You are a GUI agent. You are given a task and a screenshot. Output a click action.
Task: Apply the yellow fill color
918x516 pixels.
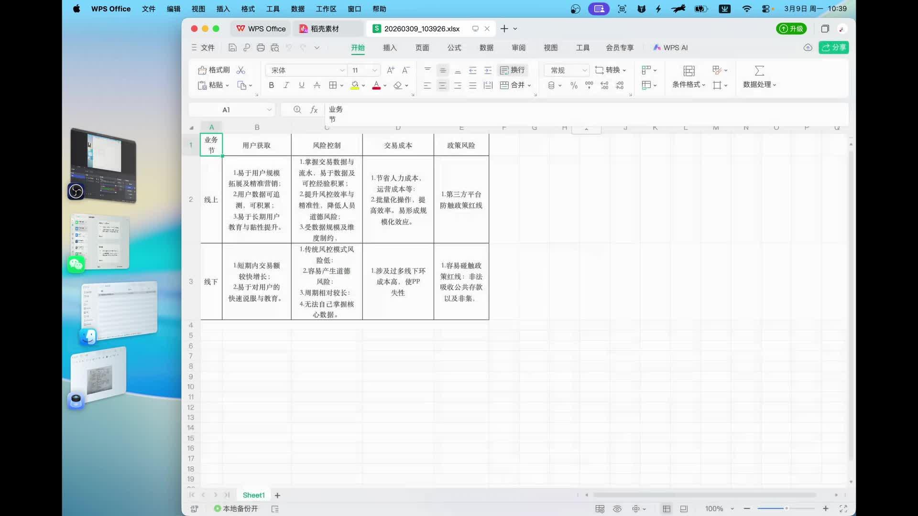click(x=355, y=85)
